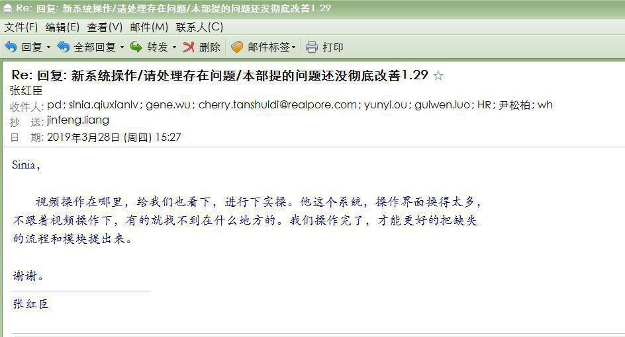Expand the 回复 dropdown arrow
The width and height of the screenshot is (625, 337).
click(48, 48)
